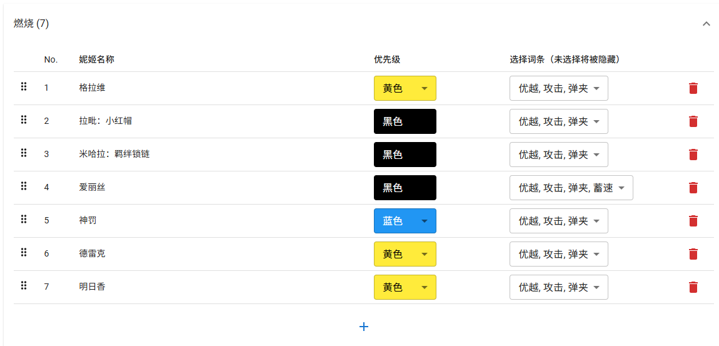This screenshot has height=346, width=719.
Task: Delete the 格拉维 row with trash icon
Action: click(x=693, y=88)
